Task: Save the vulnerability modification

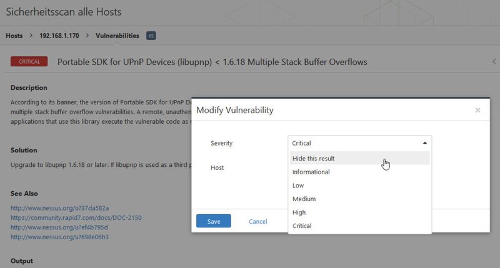Action: pyautogui.click(x=213, y=221)
